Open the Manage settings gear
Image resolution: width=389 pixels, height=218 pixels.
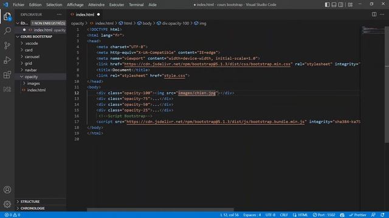7,204
